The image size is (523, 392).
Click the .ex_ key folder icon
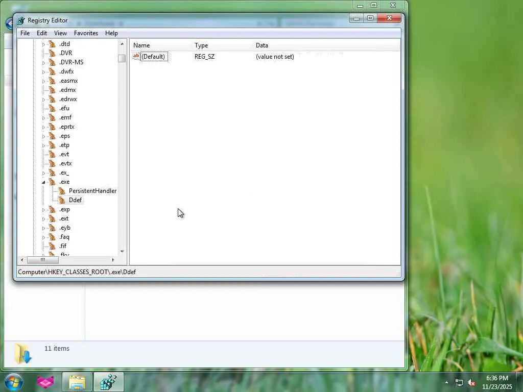pos(53,173)
